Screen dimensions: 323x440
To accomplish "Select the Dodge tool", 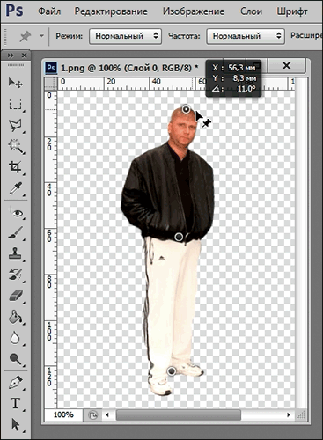I will [x=15, y=359].
